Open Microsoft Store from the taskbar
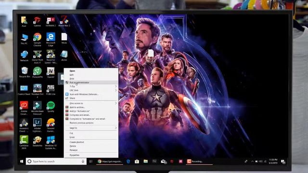 (x=137, y=161)
